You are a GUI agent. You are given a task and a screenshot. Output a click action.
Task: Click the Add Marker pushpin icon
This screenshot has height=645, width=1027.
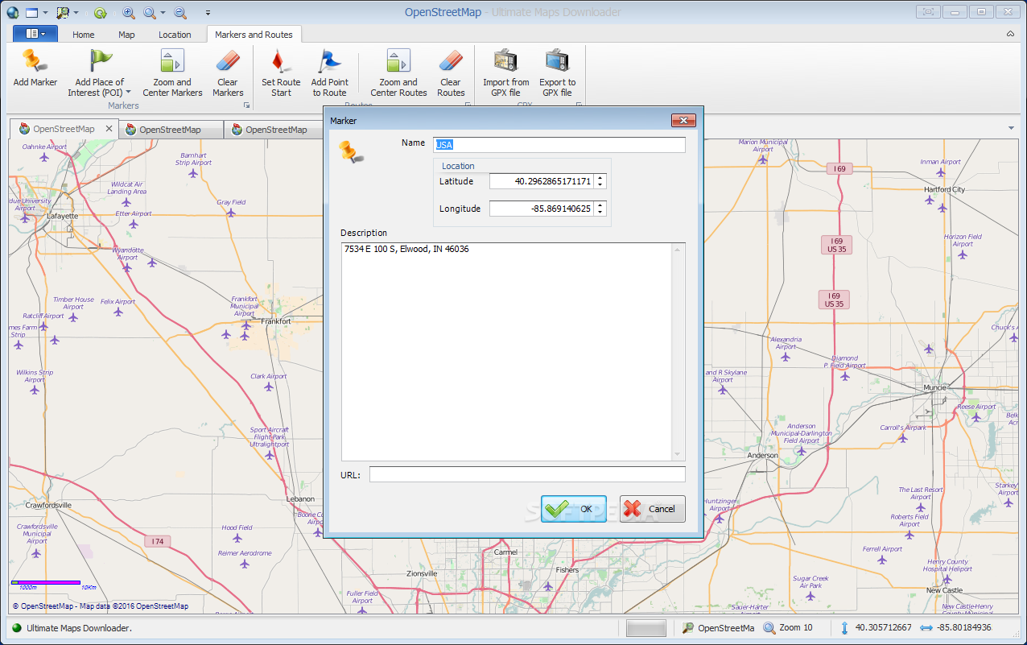pyautogui.click(x=35, y=61)
